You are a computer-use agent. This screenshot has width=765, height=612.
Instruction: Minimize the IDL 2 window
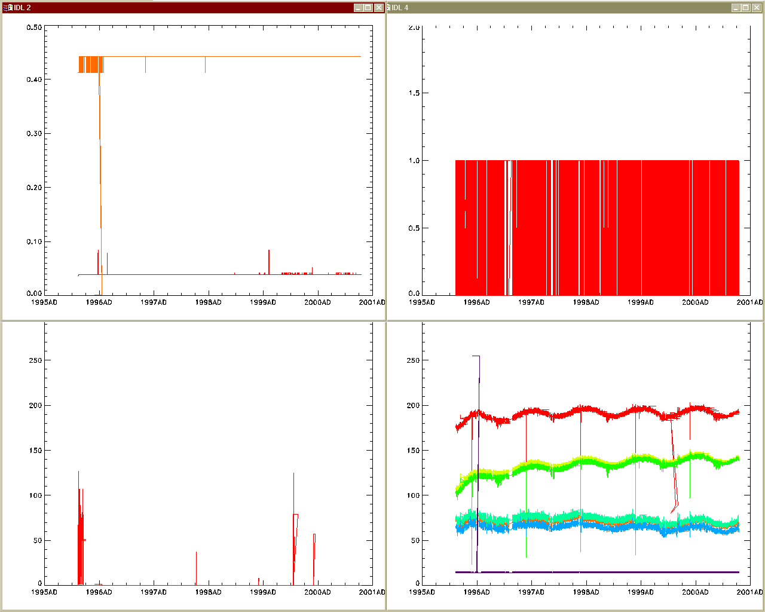(x=358, y=8)
